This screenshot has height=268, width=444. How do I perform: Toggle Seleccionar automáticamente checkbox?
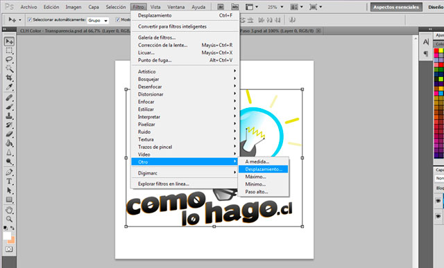click(29, 20)
